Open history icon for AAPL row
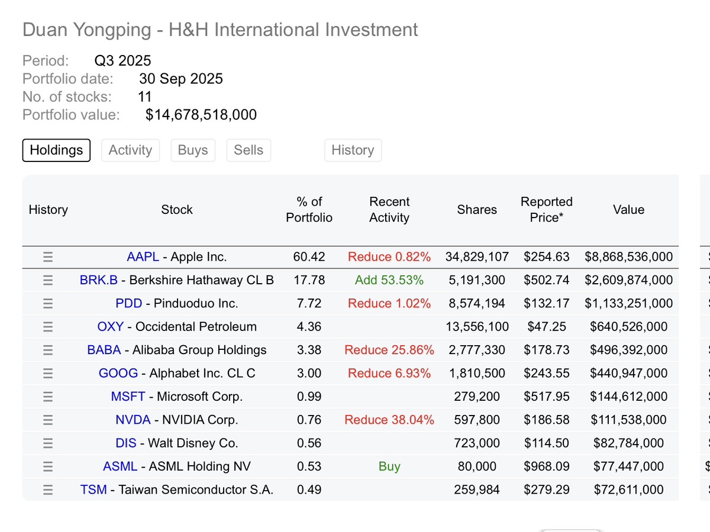Viewport: 710px width, 532px height. [x=48, y=257]
